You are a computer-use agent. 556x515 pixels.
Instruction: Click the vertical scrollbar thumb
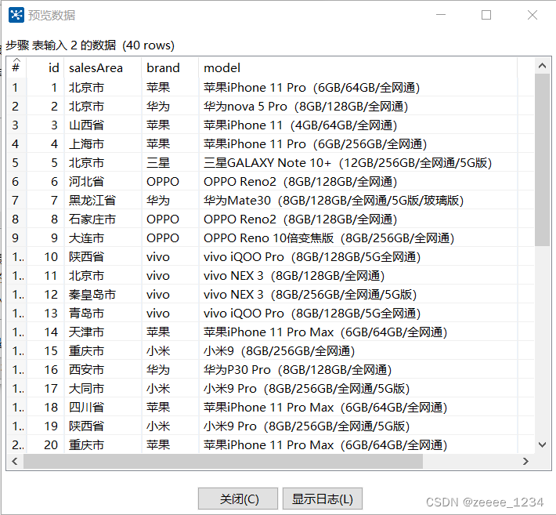click(542, 160)
